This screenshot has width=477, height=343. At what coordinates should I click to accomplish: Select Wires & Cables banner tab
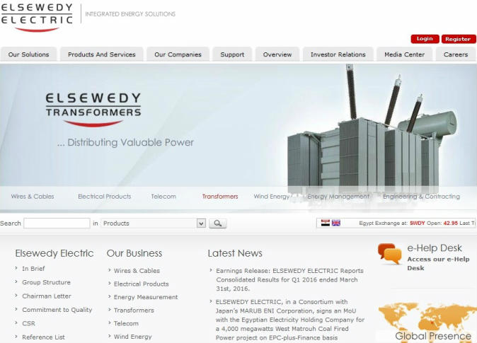click(33, 197)
